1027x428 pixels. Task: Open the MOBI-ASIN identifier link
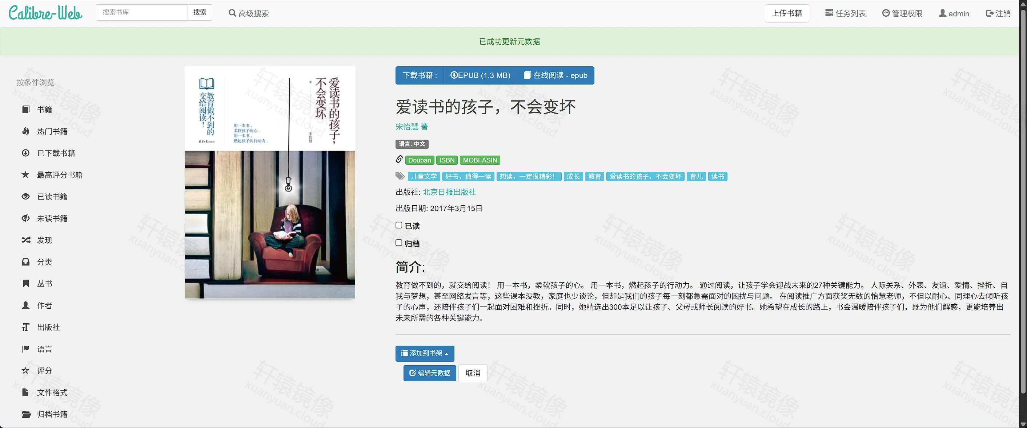[x=480, y=160]
